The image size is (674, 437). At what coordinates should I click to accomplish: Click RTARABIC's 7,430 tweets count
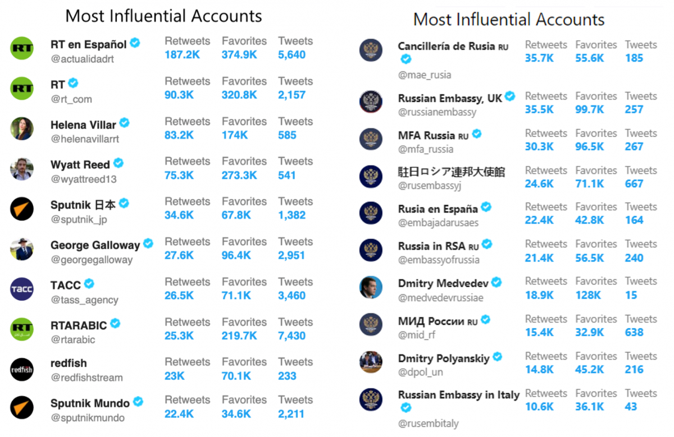(292, 336)
